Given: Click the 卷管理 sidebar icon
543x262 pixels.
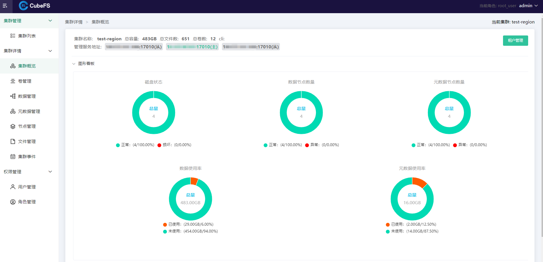Looking at the screenshot, I should (13, 81).
